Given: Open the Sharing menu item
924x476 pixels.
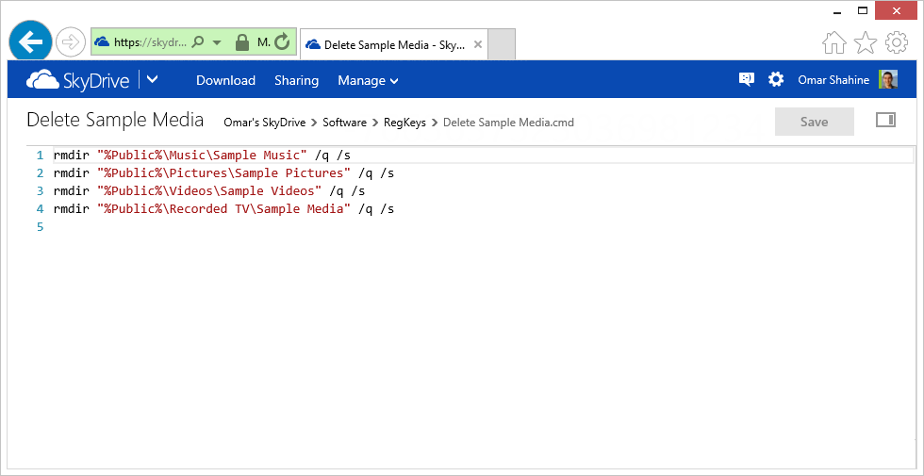Looking at the screenshot, I should pyautogui.click(x=296, y=81).
